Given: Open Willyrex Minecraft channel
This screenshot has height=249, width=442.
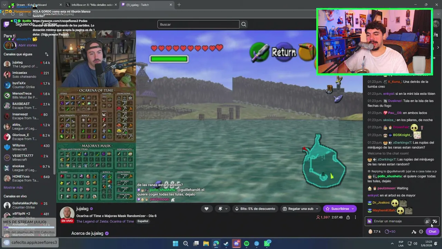Looking at the screenshot, I should pyautogui.click(x=27, y=147).
